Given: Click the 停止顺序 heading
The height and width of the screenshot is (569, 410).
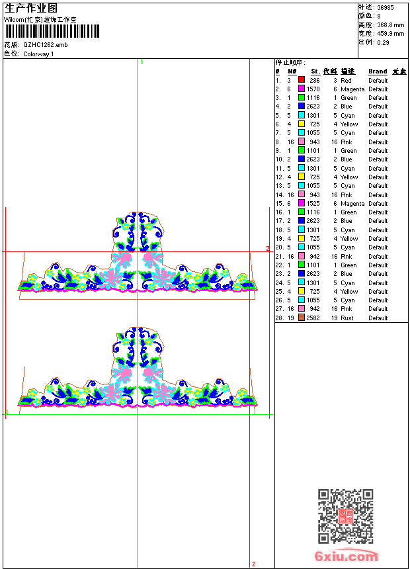Looking at the screenshot, I should [290, 63].
